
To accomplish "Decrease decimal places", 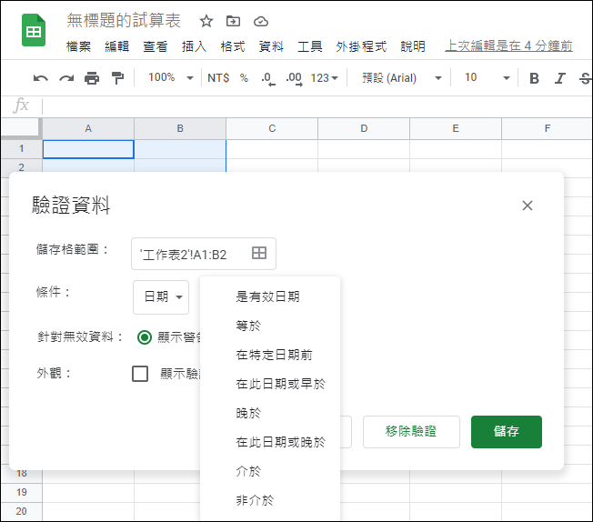I will point(267,79).
